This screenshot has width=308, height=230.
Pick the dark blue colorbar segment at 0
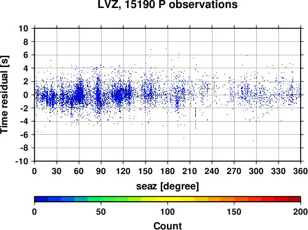(x=41, y=199)
